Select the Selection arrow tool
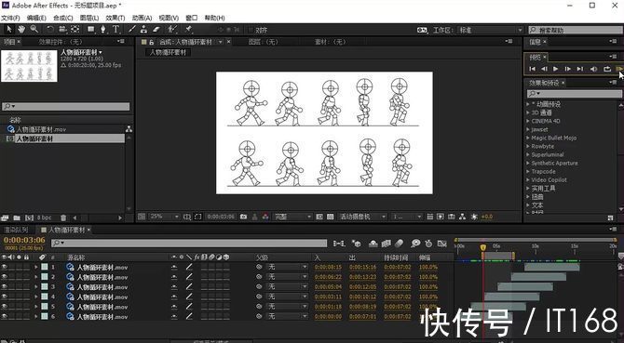The width and height of the screenshot is (624, 343). click(9, 30)
